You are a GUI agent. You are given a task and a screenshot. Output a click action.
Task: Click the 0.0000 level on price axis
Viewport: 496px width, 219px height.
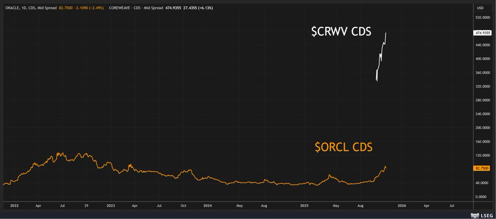pos(485,197)
